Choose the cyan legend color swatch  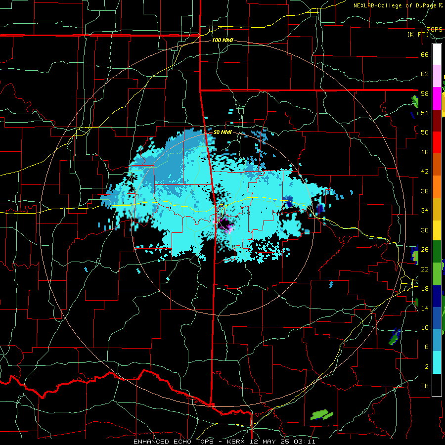437,362
